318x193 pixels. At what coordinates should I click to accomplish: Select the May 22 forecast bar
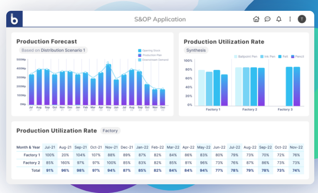[108, 84]
